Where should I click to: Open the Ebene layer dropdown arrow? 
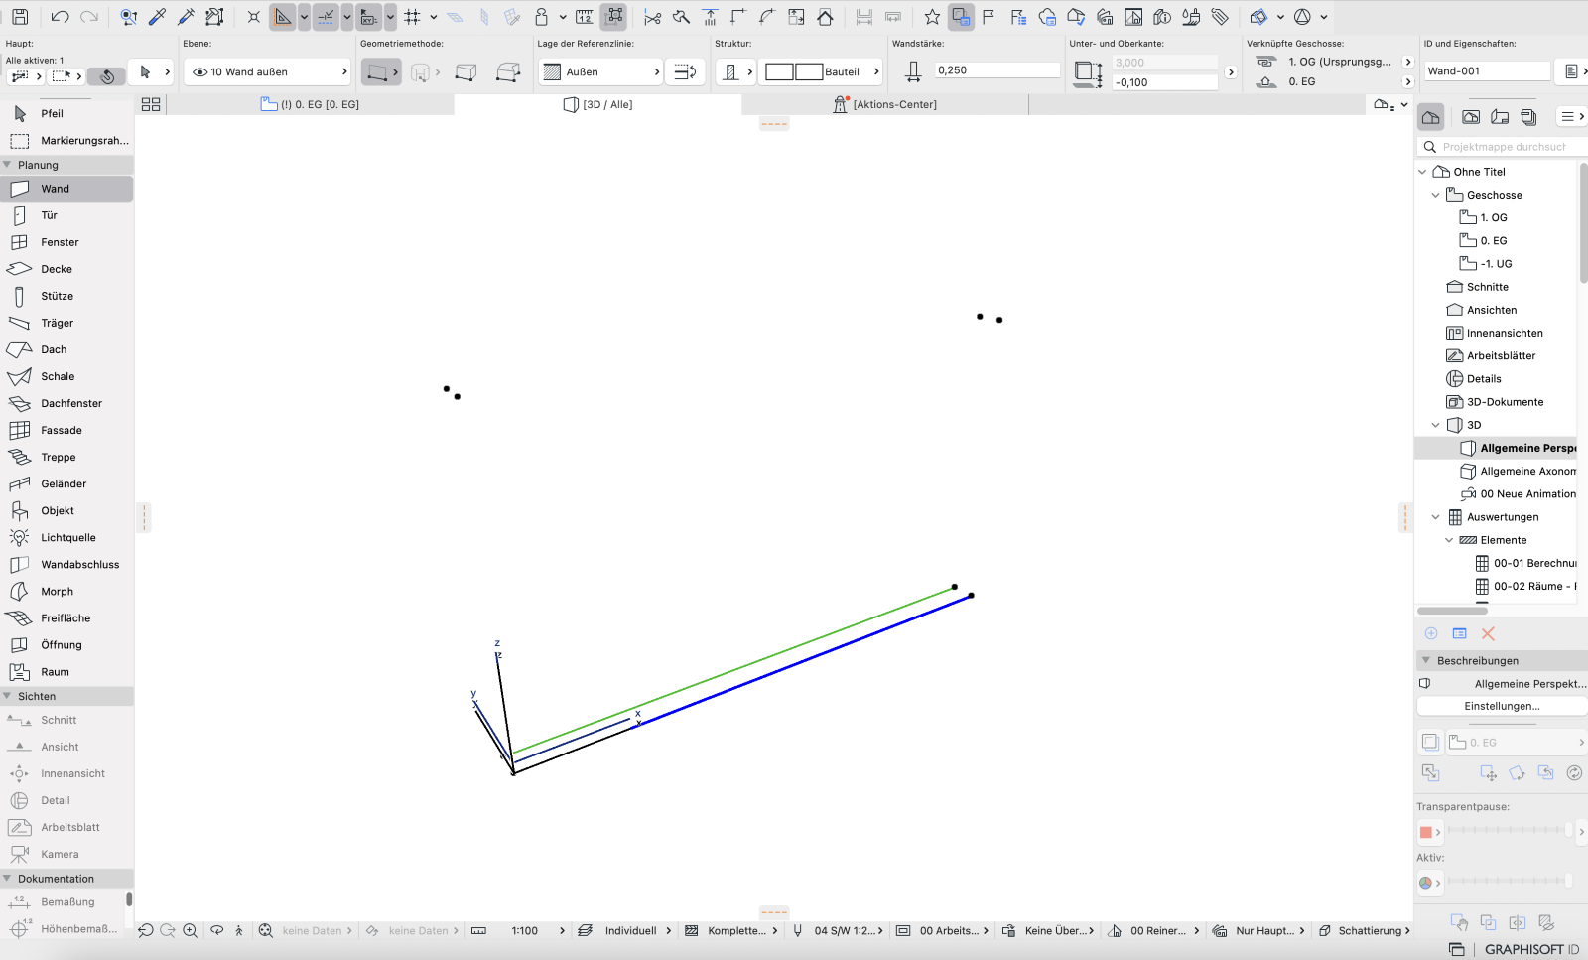[344, 71]
